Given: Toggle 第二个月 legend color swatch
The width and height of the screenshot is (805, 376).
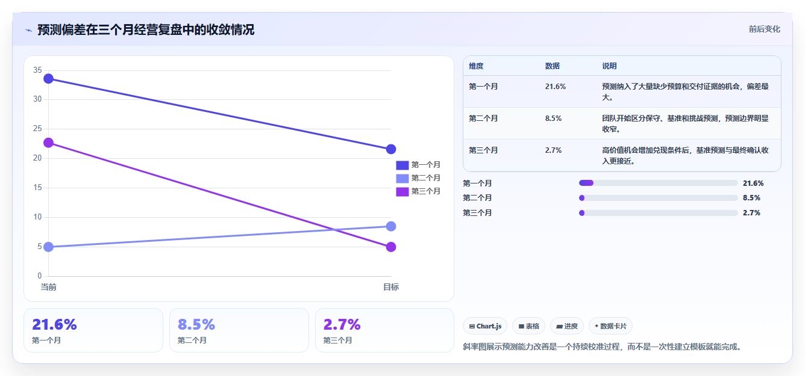Looking at the screenshot, I should [402, 178].
